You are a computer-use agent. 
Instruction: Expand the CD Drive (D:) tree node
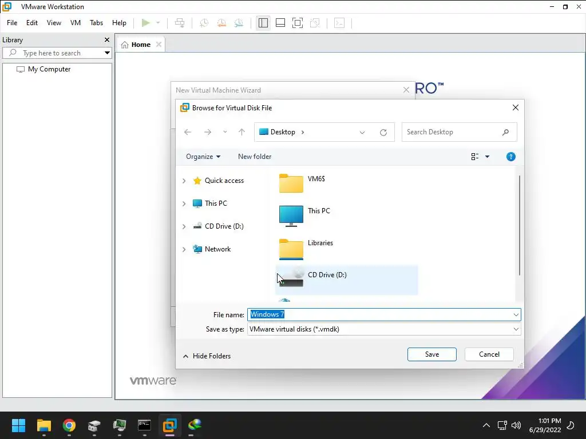pos(184,226)
